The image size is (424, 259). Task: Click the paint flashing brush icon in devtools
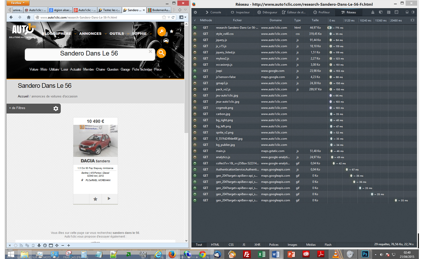pyautogui.click(x=373, y=12)
